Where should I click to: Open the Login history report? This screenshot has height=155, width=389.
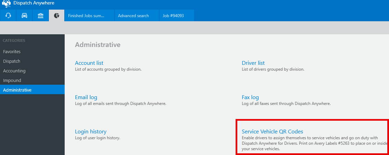coord(90,132)
